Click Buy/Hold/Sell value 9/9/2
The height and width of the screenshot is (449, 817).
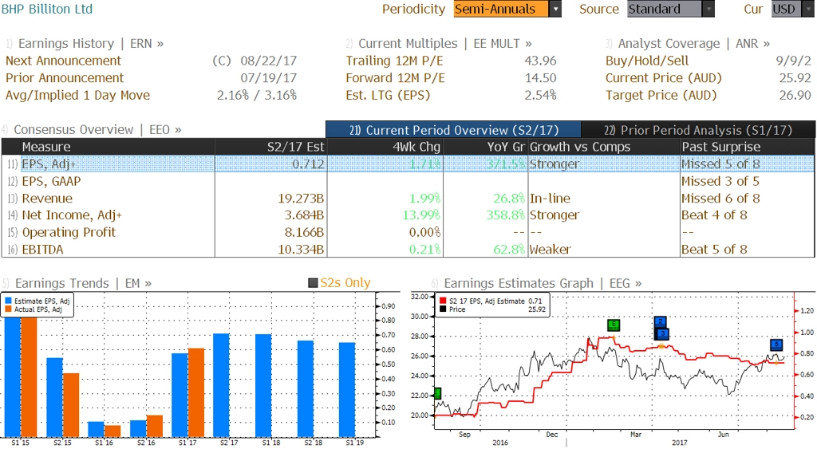click(x=794, y=61)
